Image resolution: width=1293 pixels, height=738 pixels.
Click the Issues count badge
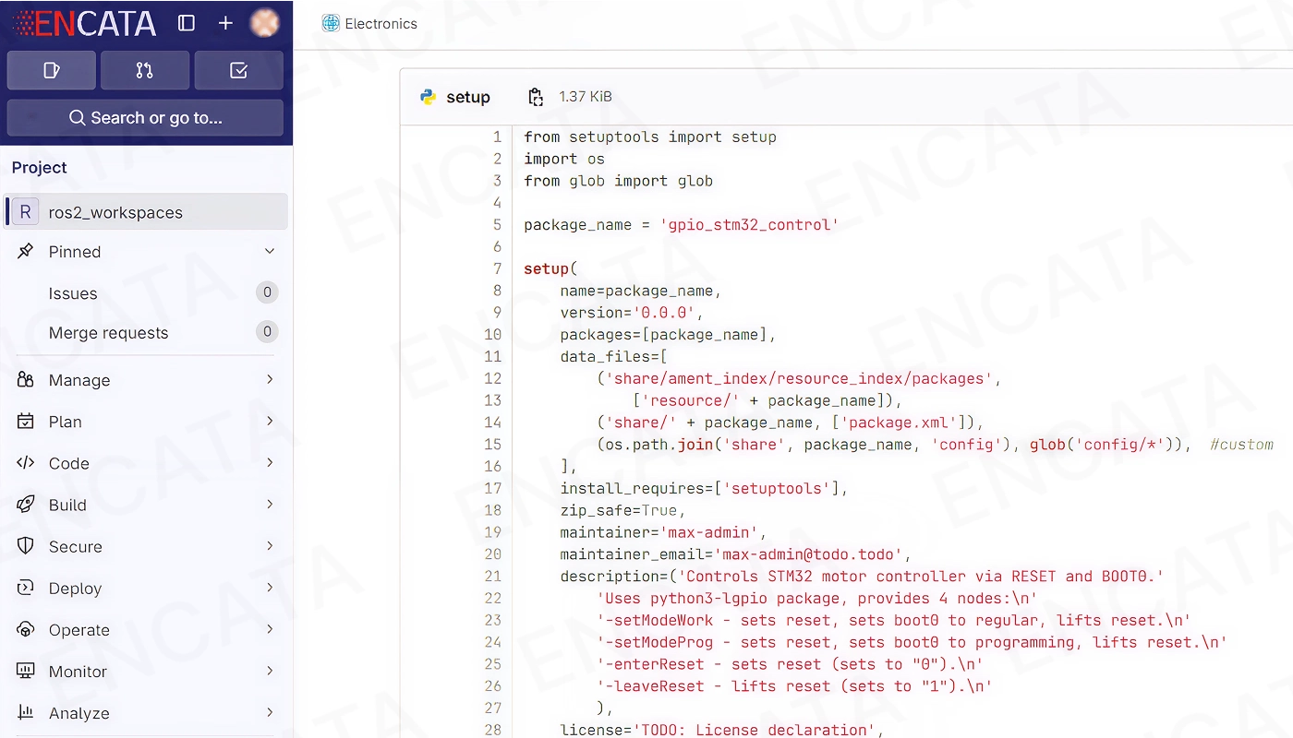coord(267,292)
